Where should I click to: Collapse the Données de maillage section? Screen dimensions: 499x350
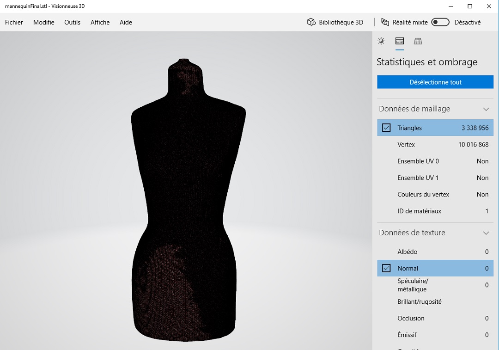[486, 109]
